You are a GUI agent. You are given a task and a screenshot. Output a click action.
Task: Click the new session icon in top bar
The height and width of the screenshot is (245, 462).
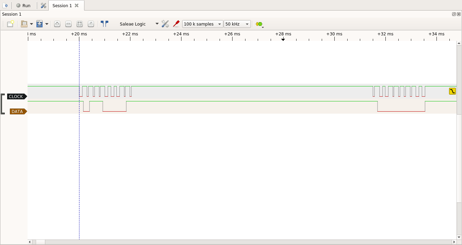click(6, 5)
